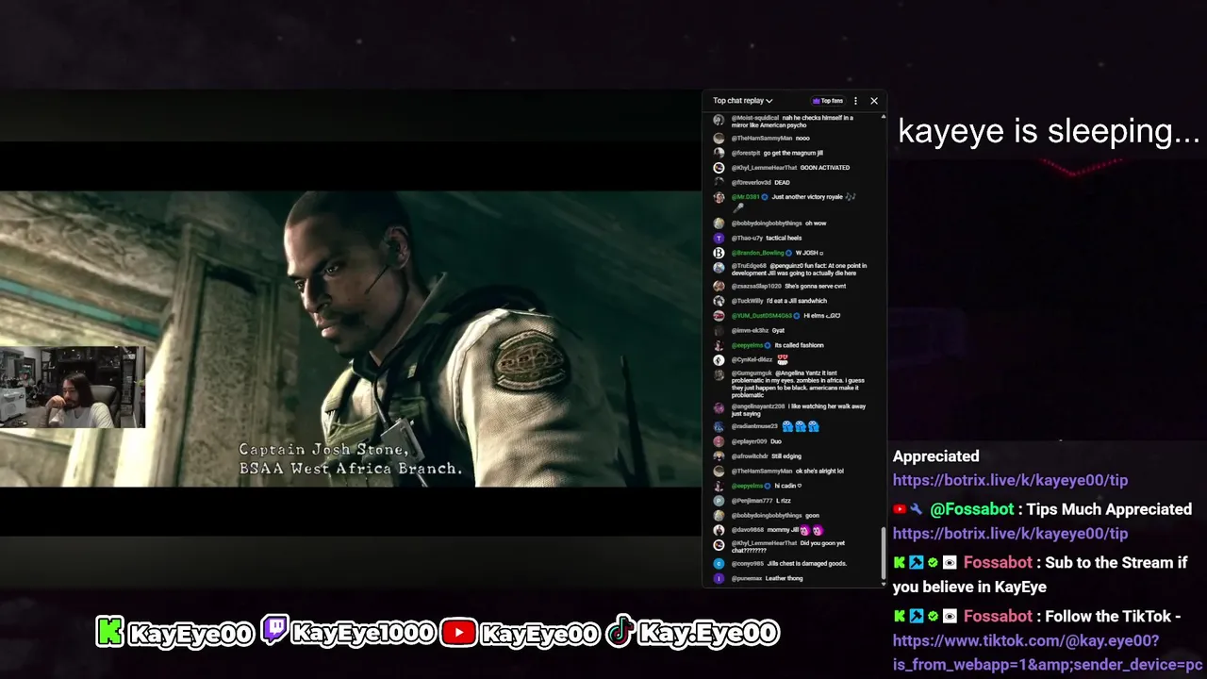Click avatar beside 'GOON ACTIVATED' message
Screen dimensions: 1207x679
(719, 168)
